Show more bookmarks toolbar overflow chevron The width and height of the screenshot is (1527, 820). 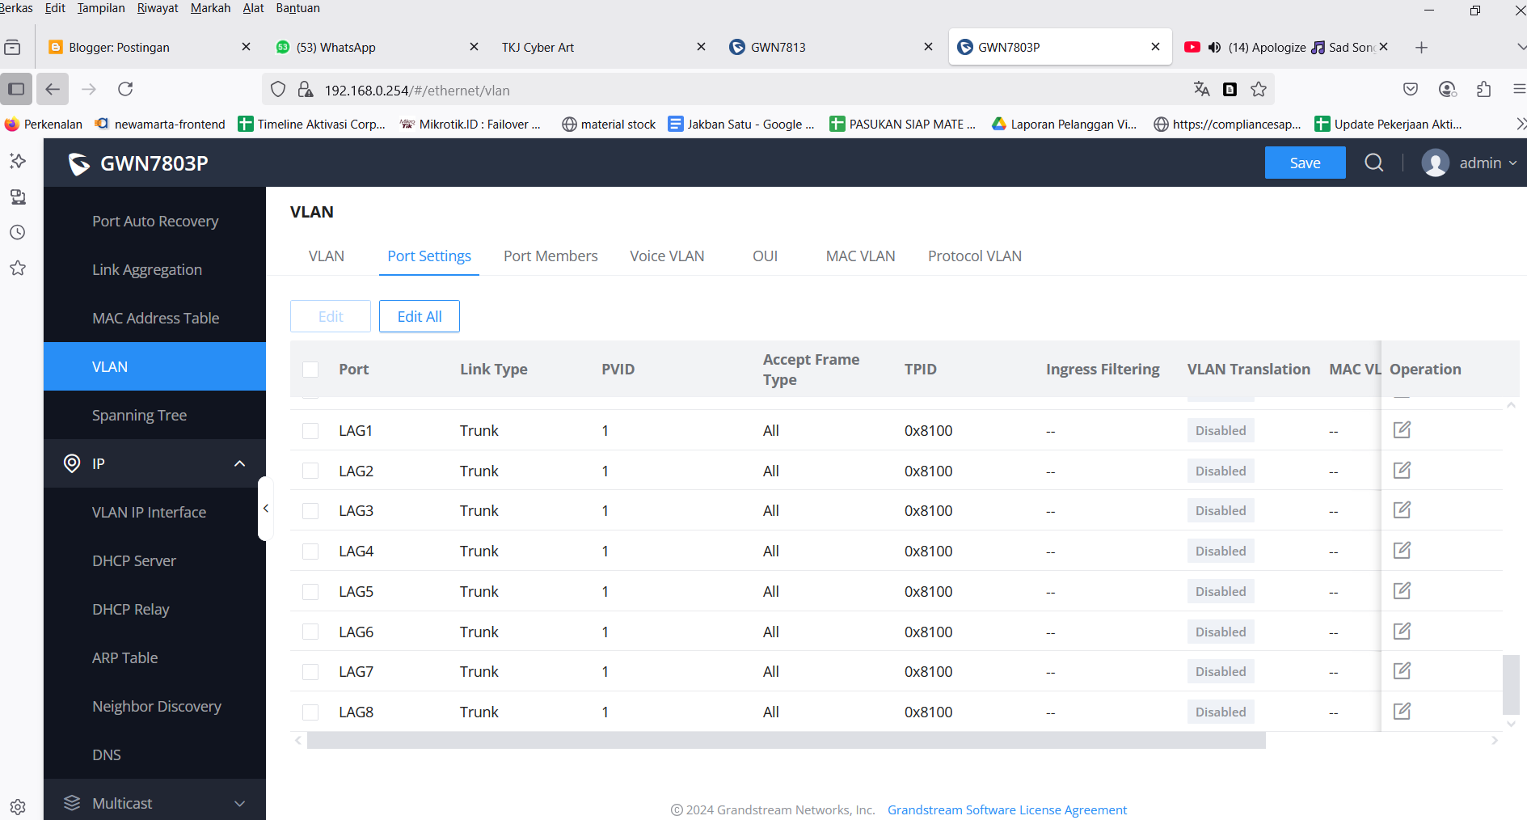pos(1521,124)
